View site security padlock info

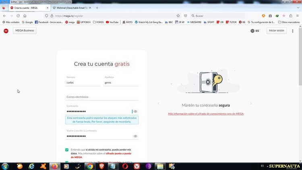click(52, 16)
